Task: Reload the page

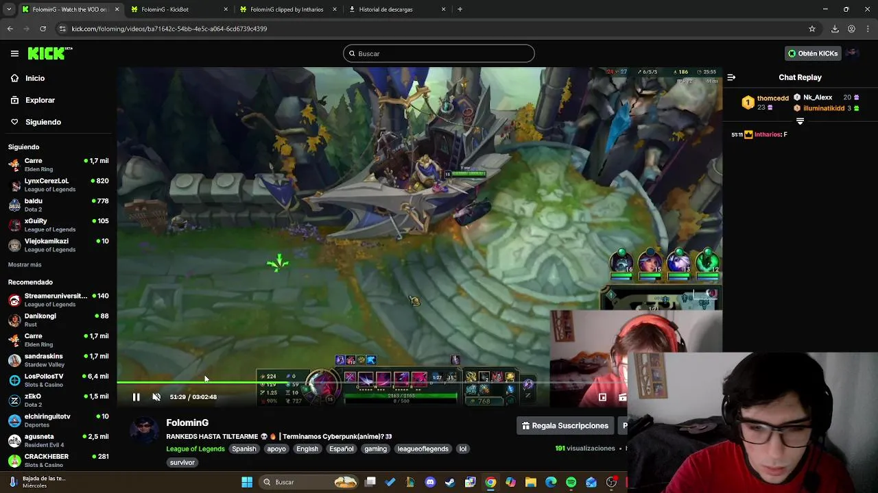Action: (43, 29)
